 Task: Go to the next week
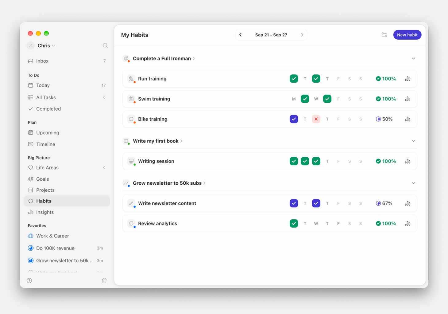coord(302,35)
